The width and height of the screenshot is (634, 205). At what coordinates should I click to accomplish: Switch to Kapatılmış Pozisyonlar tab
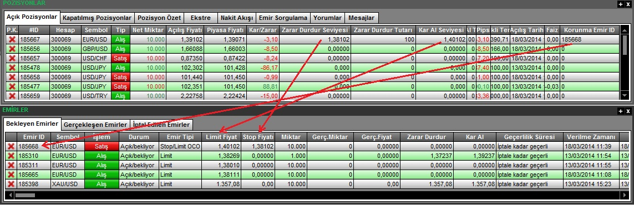pyautogui.click(x=97, y=18)
